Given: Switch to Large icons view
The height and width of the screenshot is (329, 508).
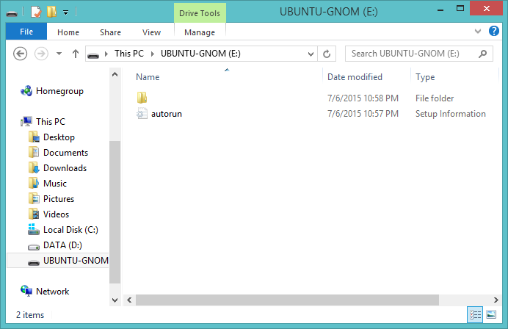Looking at the screenshot, I should coord(491,314).
